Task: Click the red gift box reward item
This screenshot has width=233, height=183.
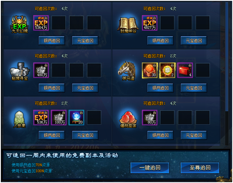Action: (185, 70)
